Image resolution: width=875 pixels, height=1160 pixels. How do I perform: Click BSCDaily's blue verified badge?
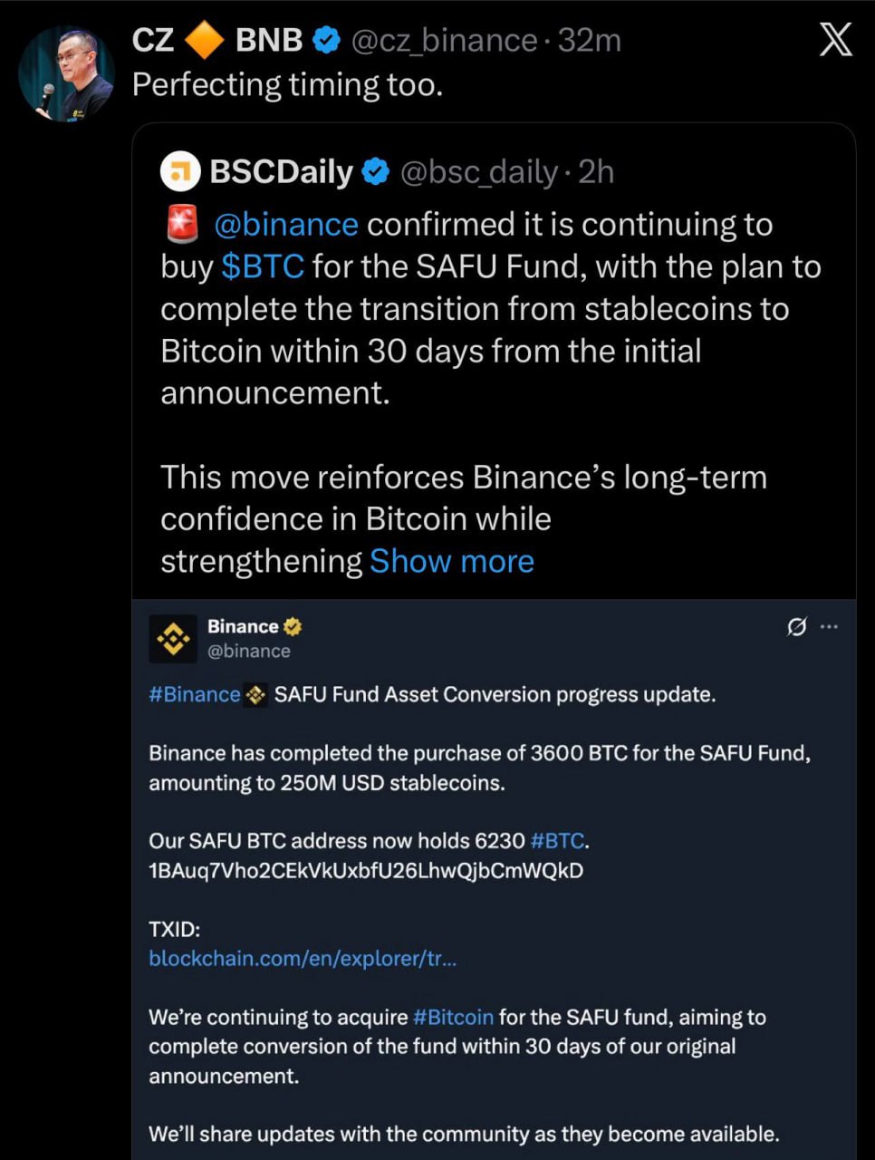coord(376,171)
